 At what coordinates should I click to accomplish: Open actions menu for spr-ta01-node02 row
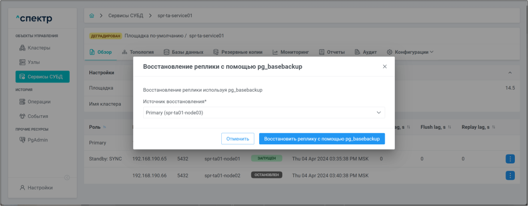510,175
